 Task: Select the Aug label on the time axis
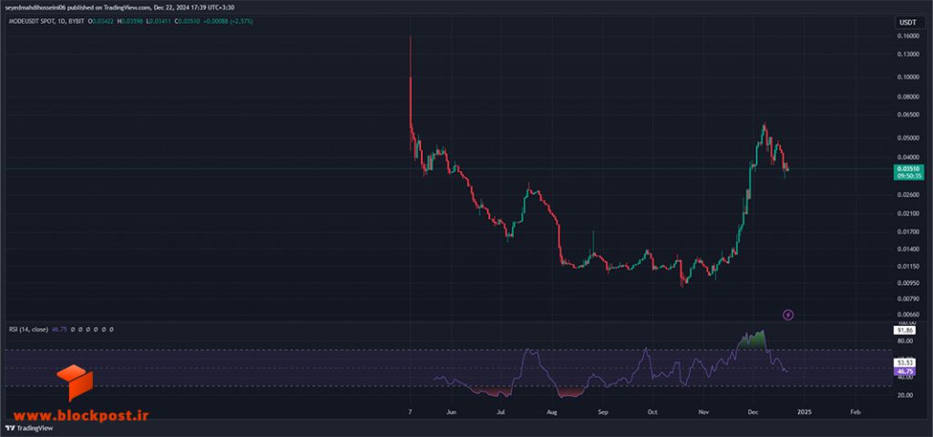(552, 412)
